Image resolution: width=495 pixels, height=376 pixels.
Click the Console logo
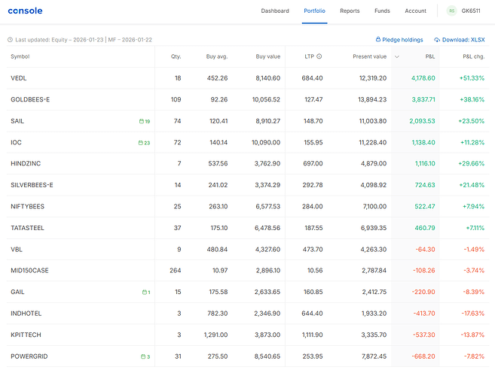(x=25, y=11)
